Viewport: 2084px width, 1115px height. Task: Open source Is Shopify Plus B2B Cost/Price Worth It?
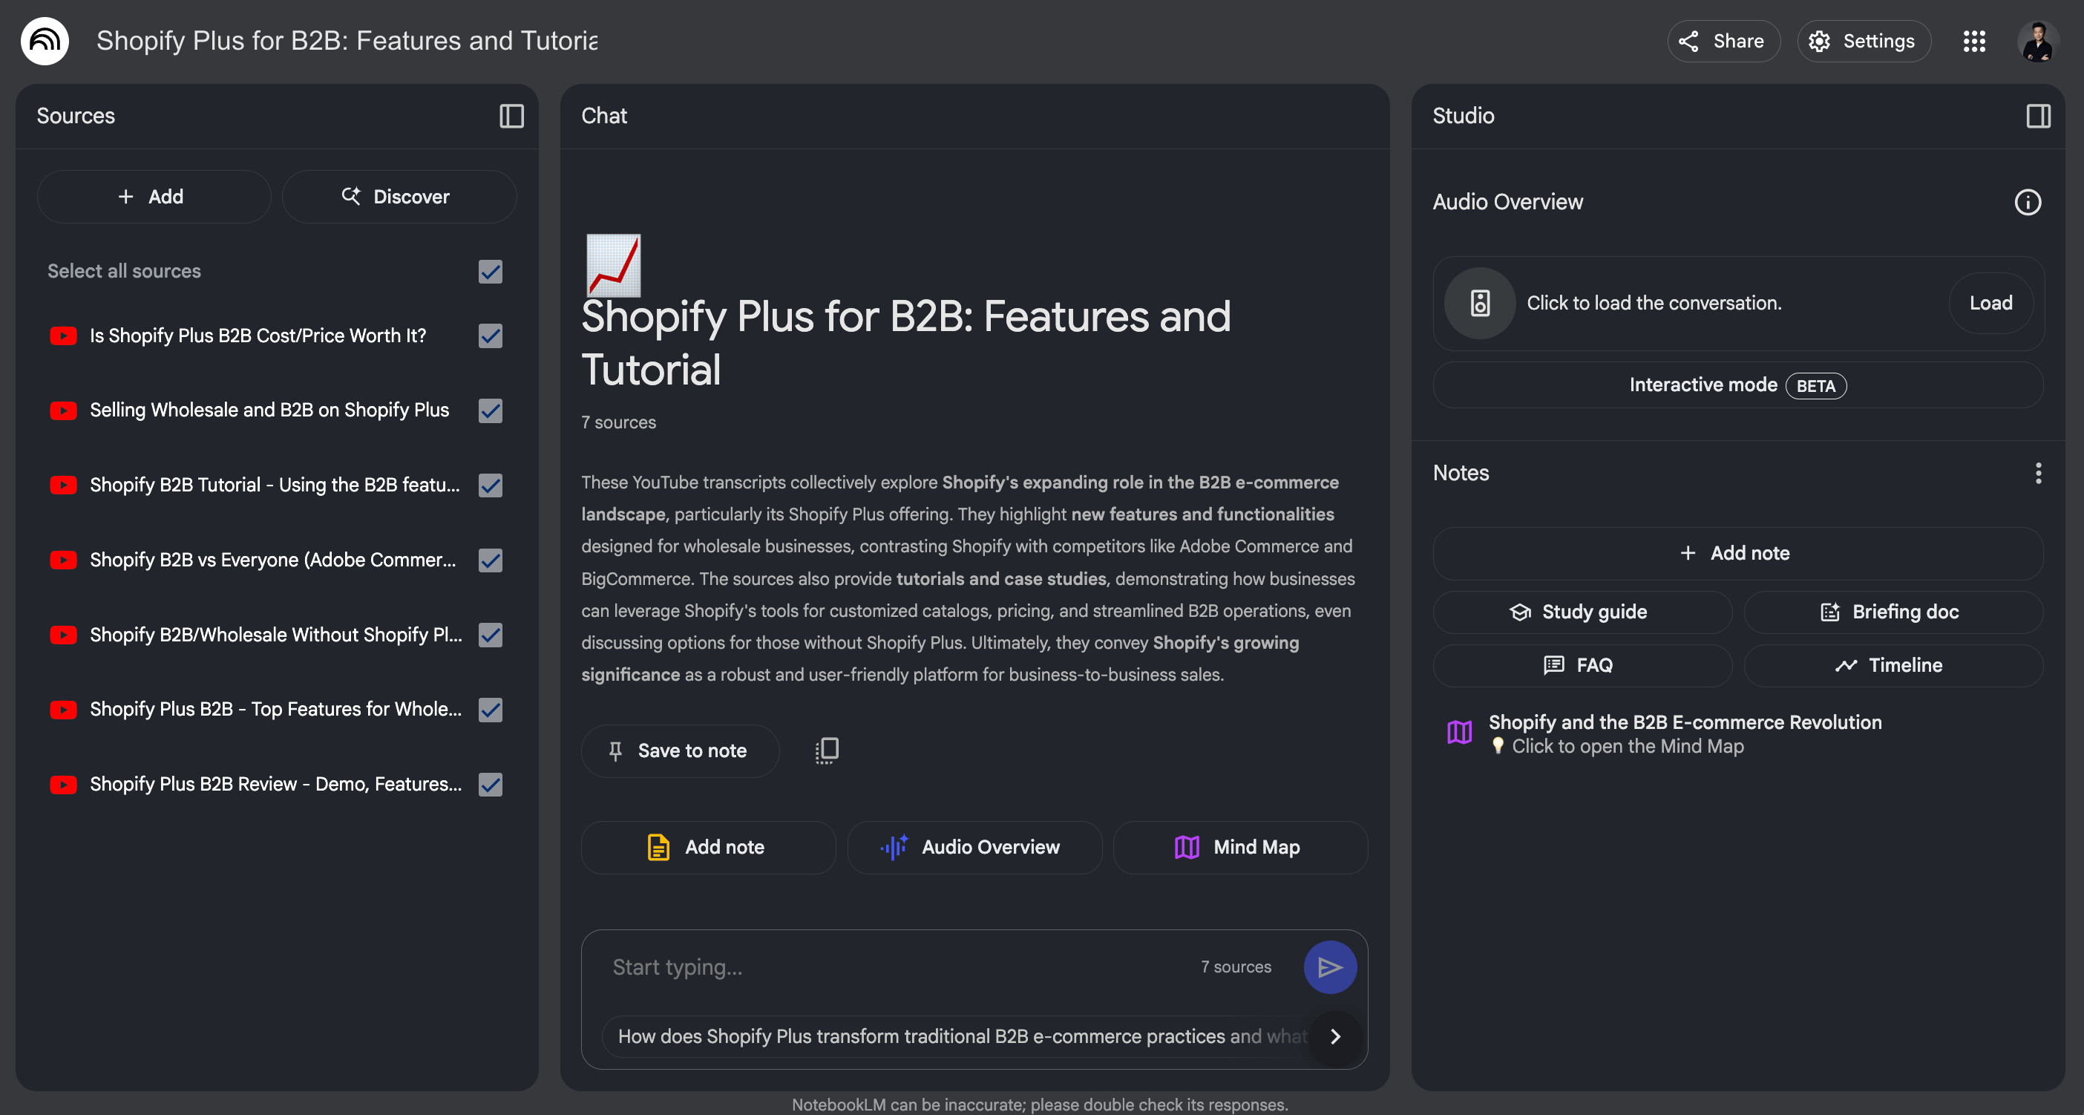[x=258, y=336]
